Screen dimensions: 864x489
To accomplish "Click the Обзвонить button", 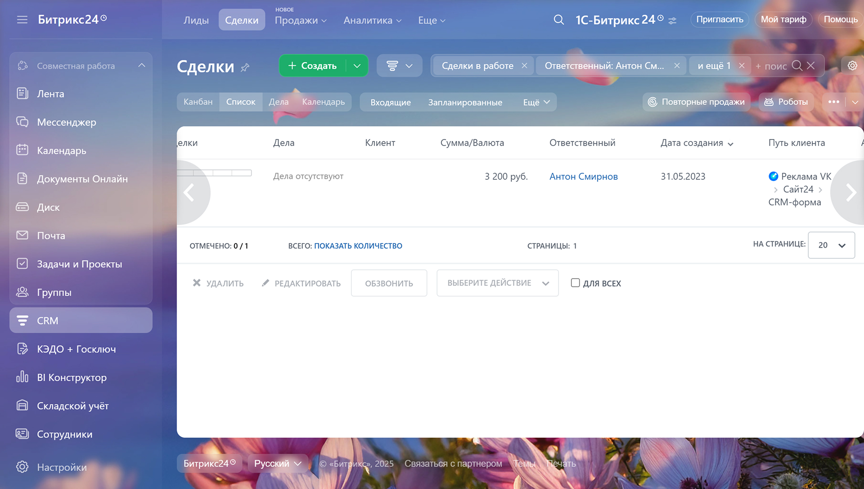I will coord(389,283).
